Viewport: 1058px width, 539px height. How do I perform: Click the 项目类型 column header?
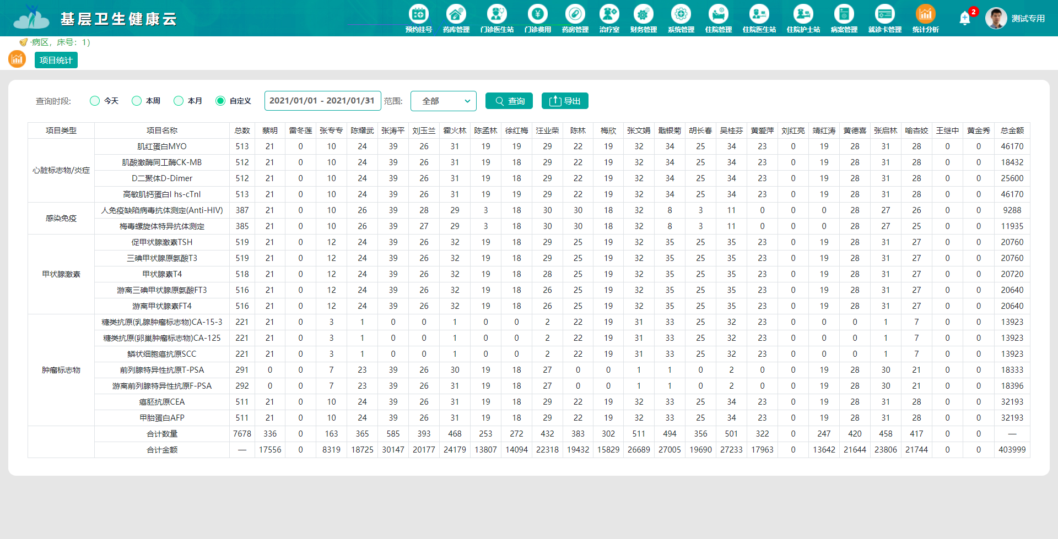[61, 130]
